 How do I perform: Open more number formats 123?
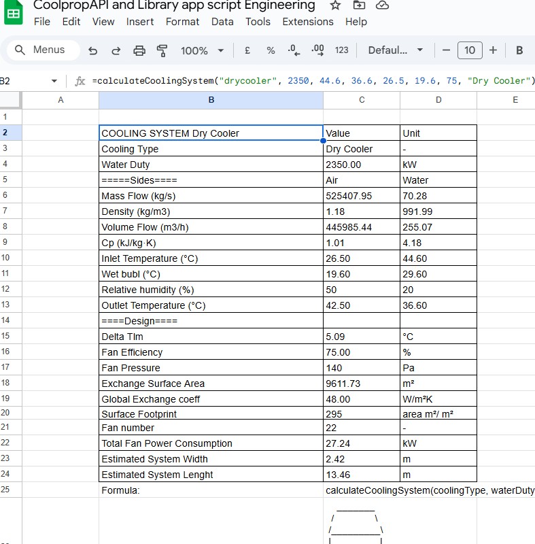341,50
